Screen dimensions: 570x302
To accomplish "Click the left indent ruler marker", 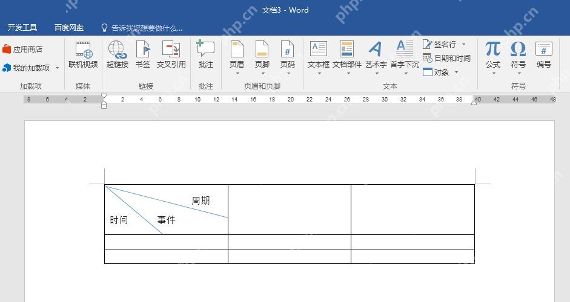I will tap(104, 105).
